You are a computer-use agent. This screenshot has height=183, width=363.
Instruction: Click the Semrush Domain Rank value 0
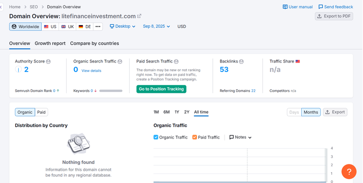click(54, 91)
